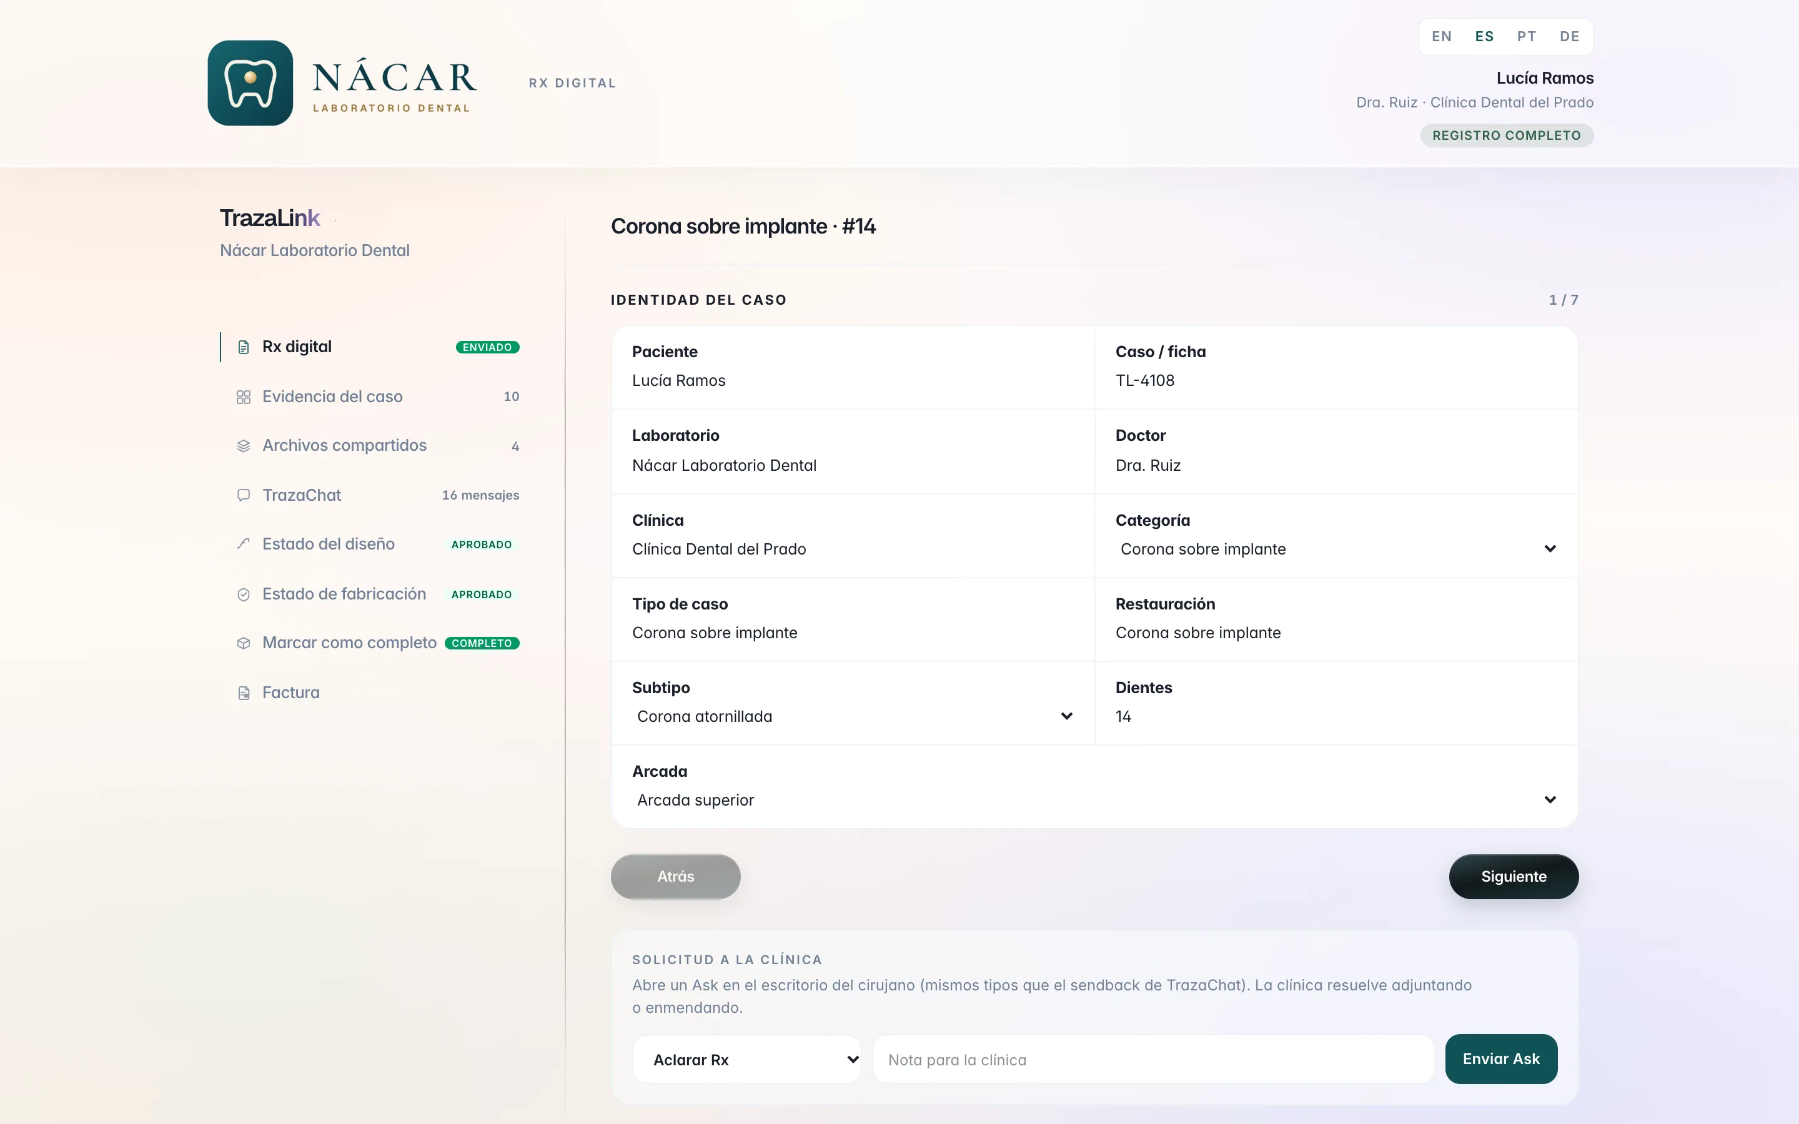Image resolution: width=1799 pixels, height=1124 pixels.
Task: Select the ES language option
Action: point(1485,36)
